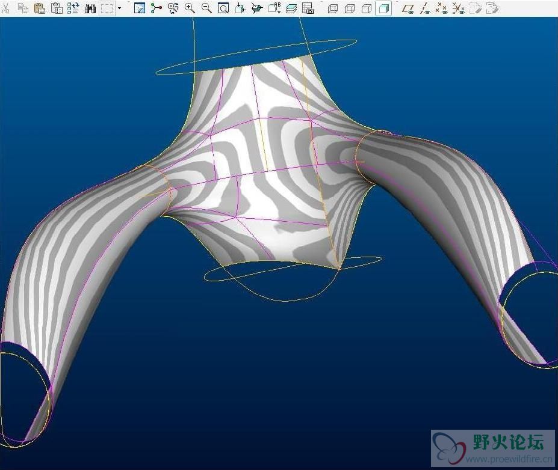
Task: Click the Copy icon
Action: 23,8
